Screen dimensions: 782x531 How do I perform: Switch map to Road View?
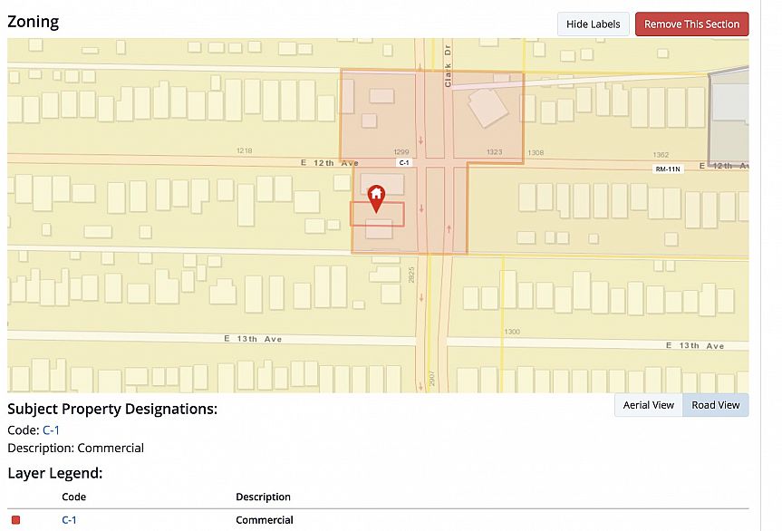(x=715, y=405)
